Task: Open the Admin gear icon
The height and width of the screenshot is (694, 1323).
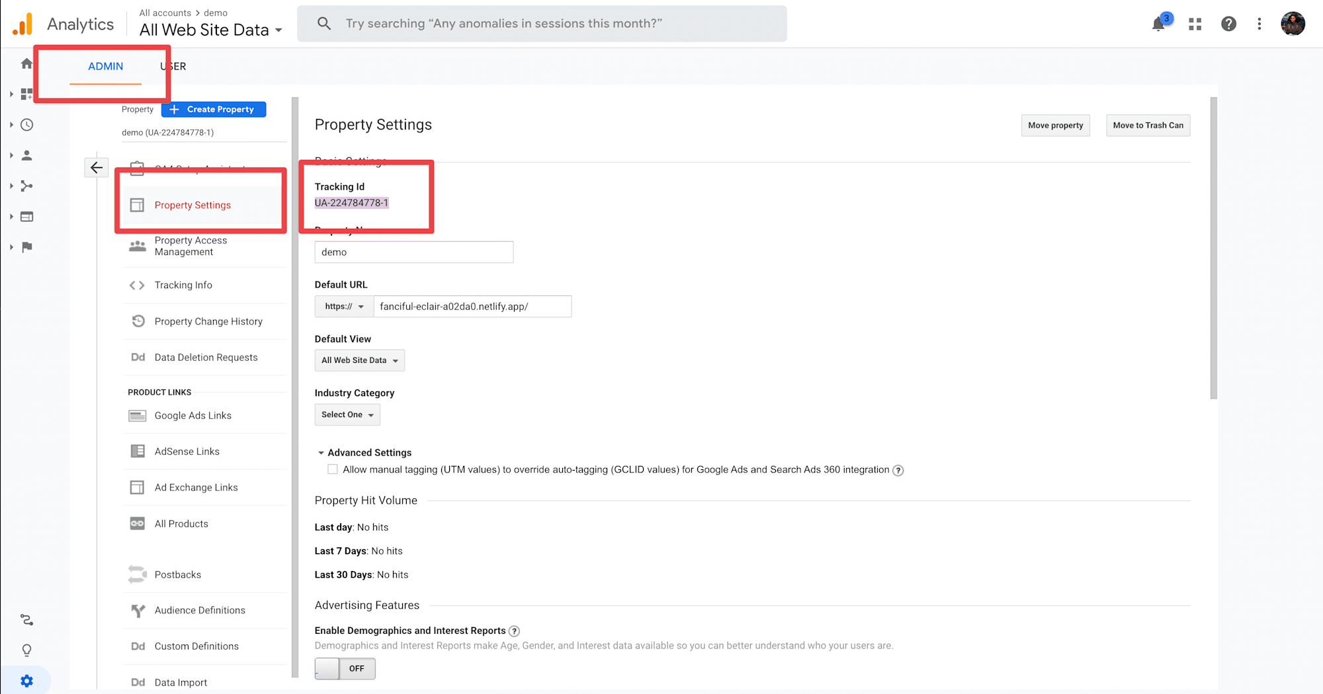Action: pyautogui.click(x=26, y=681)
